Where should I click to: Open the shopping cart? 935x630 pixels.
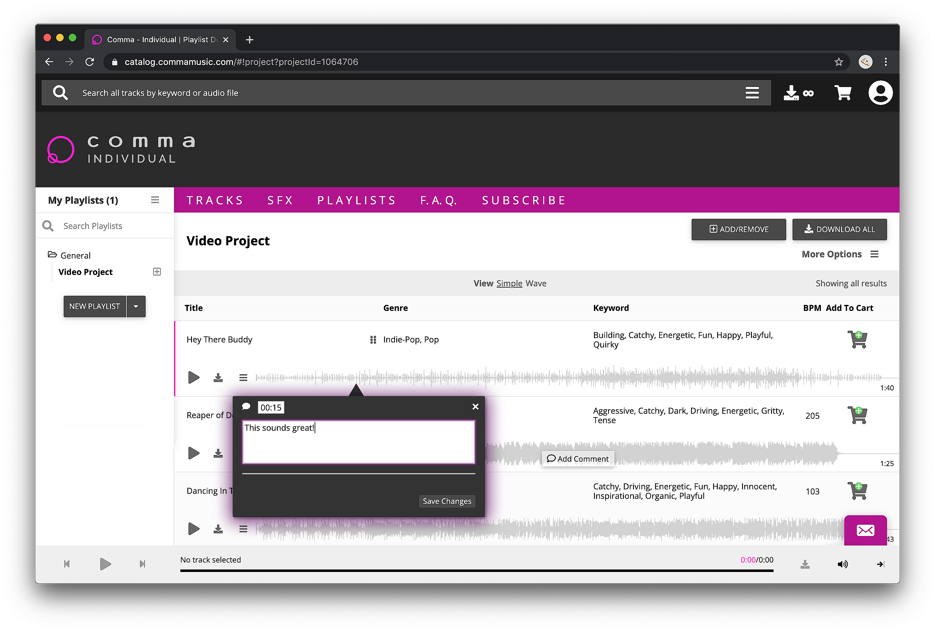click(x=843, y=93)
